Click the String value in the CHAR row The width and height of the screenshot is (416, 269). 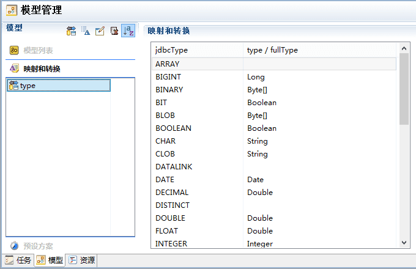tap(258, 141)
